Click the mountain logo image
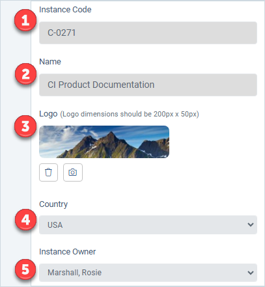 click(104, 142)
